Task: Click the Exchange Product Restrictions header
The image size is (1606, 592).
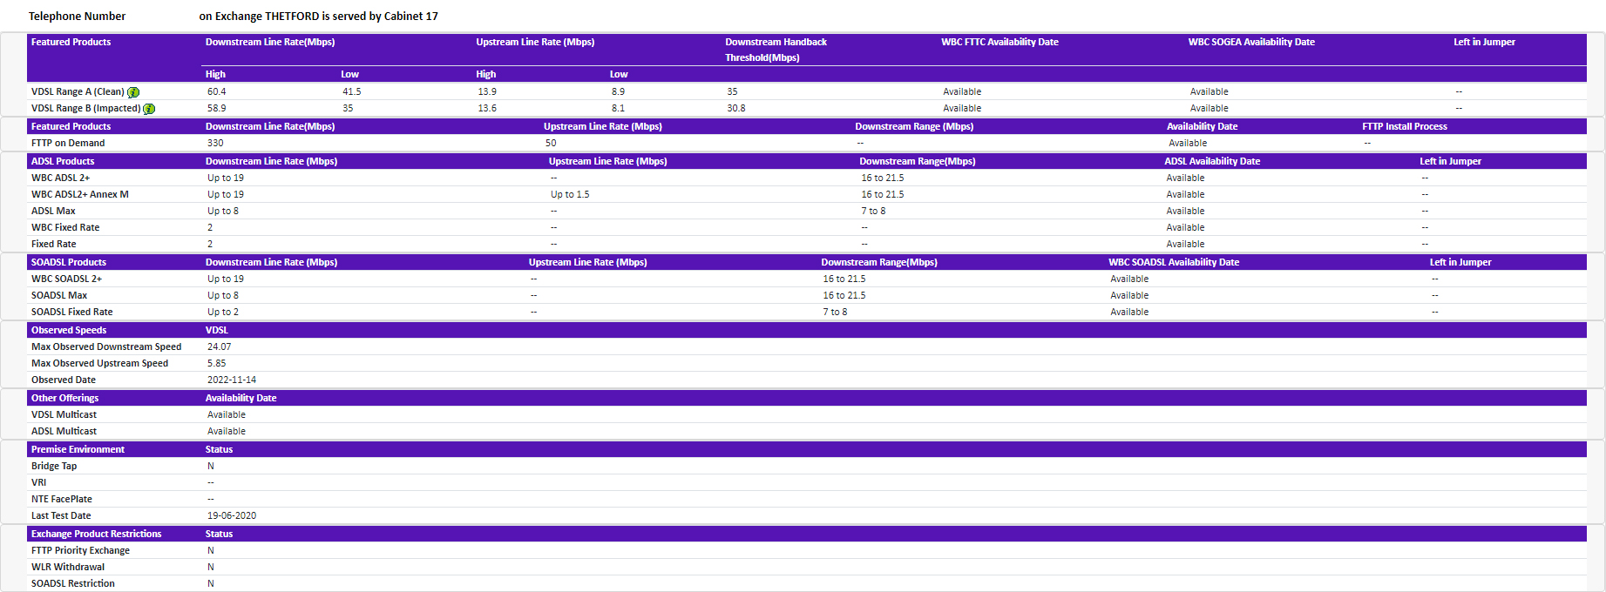Action: coord(96,534)
